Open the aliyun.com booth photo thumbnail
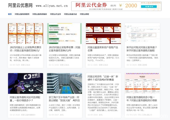This screenshot has height=120, width=170. (x=25, y=83)
